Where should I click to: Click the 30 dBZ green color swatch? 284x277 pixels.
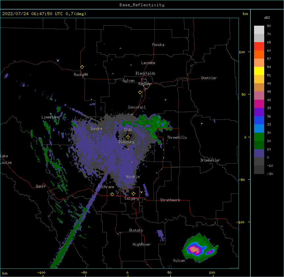tap(259, 137)
